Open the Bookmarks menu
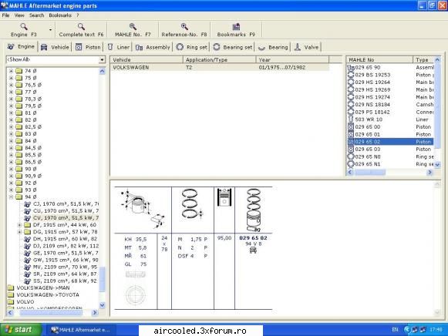This screenshot has width=448, height=336. 60,15
